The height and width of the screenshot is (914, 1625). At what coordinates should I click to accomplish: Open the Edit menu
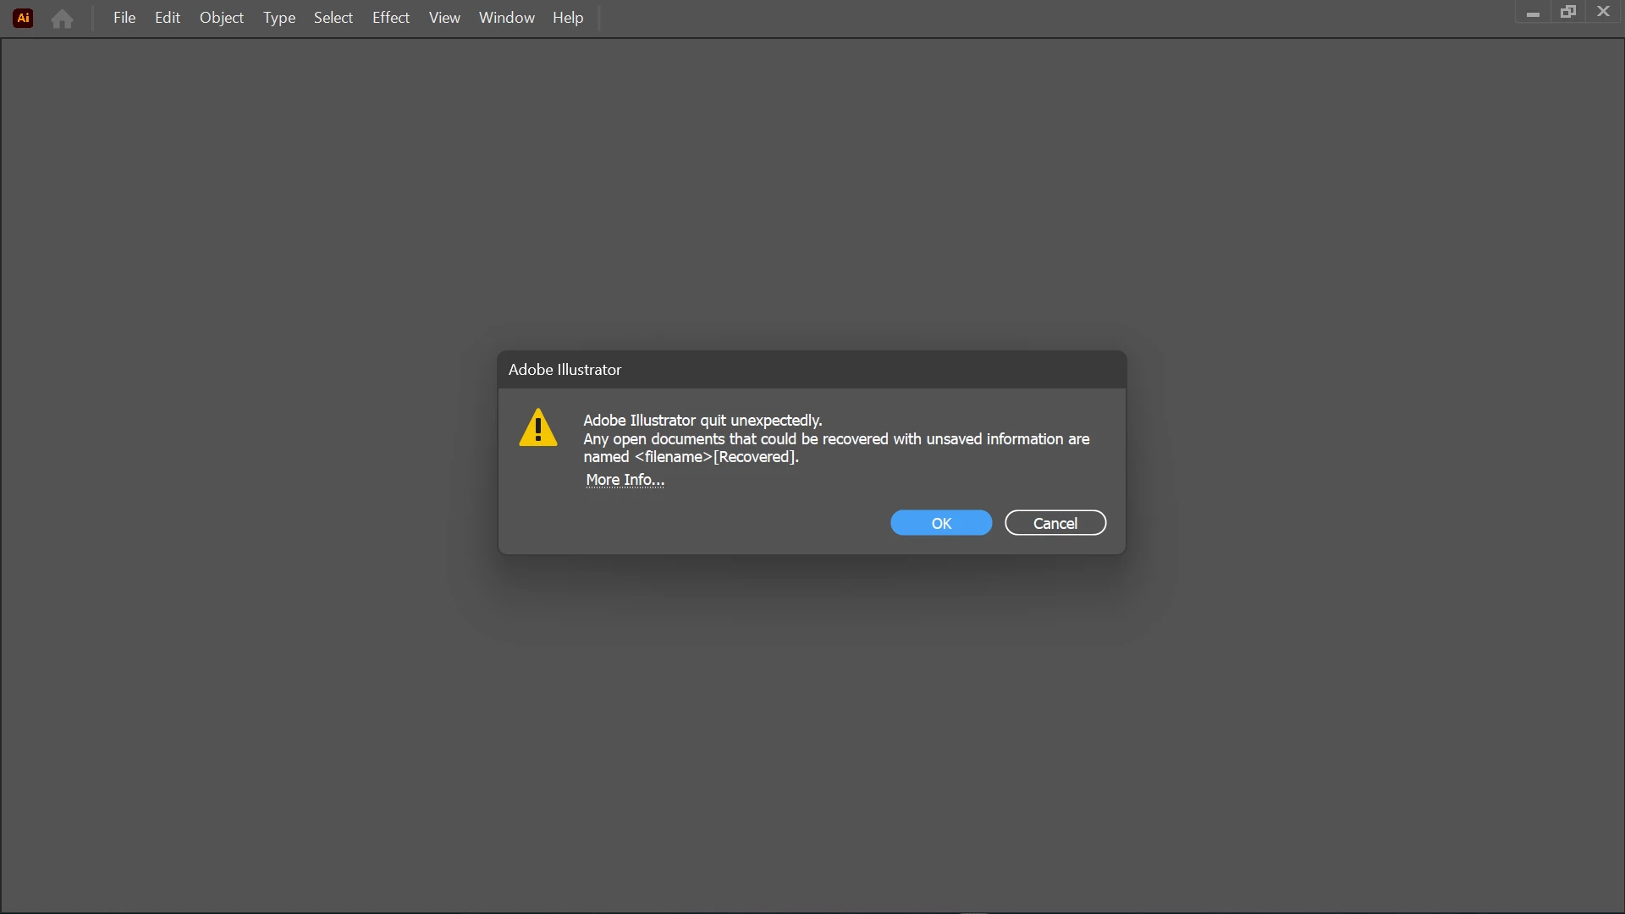(168, 18)
